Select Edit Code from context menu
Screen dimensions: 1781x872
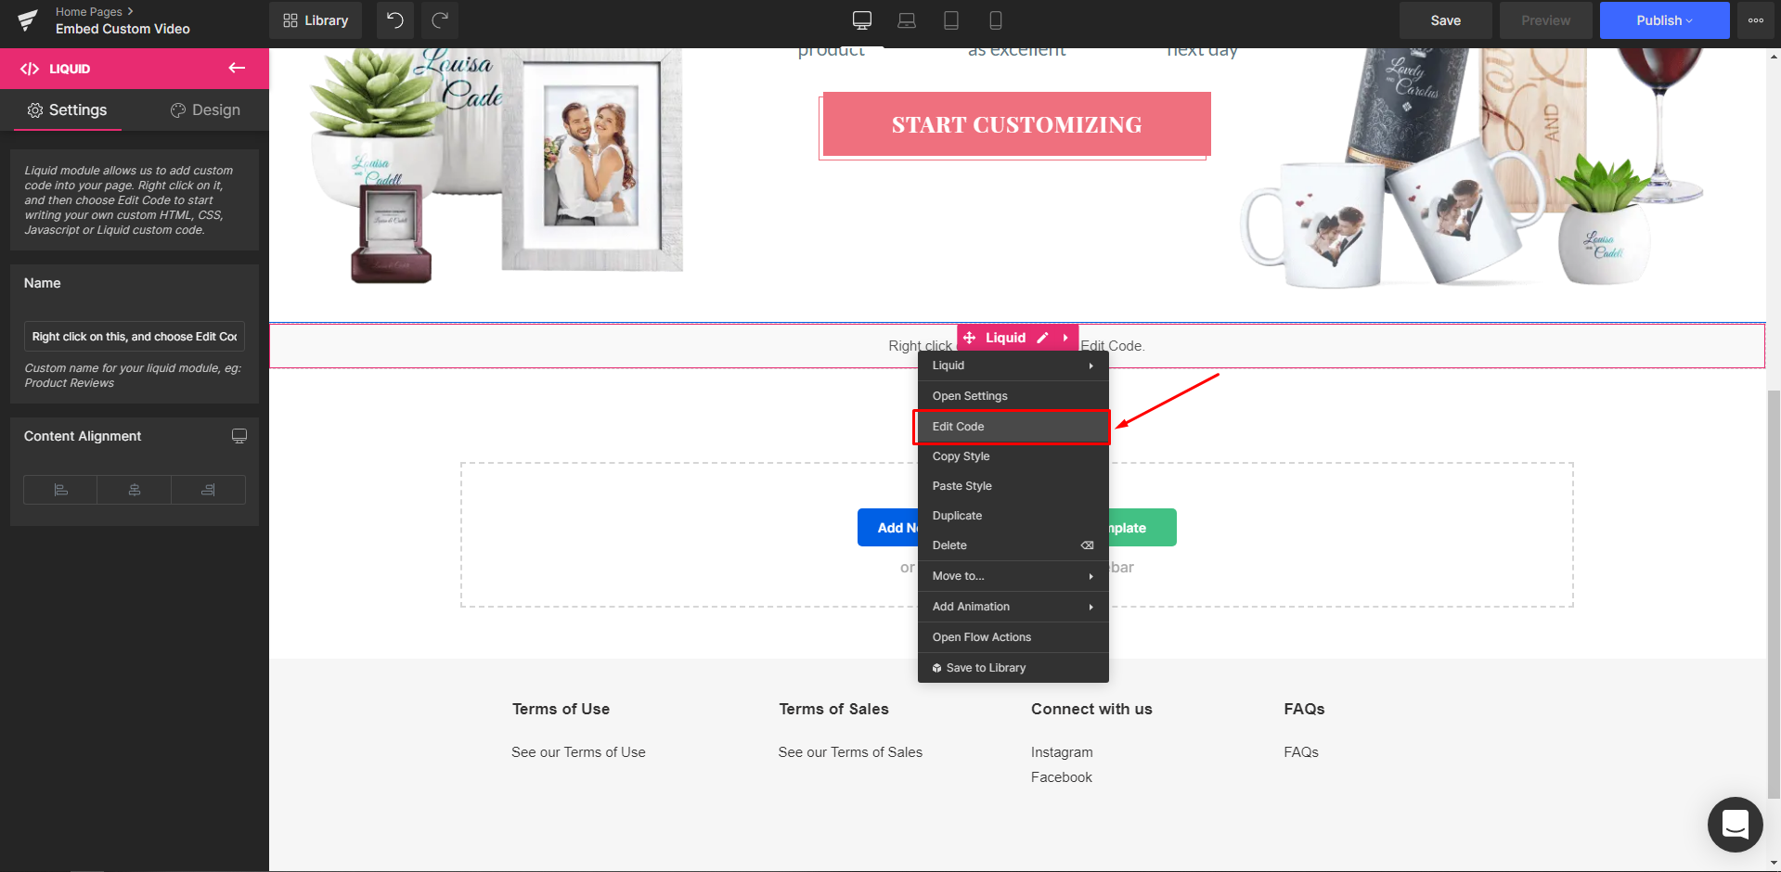tap(1011, 427)
